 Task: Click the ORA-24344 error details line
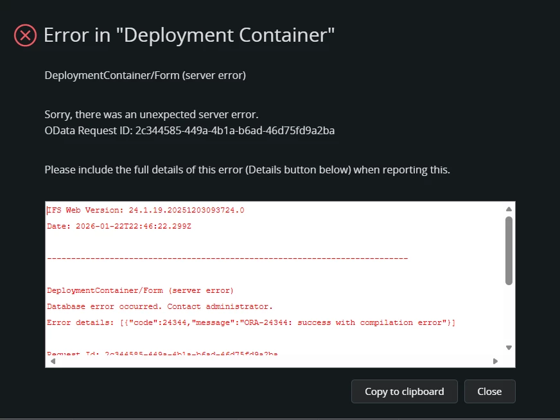pyautogui.click(x=250, y=322)
